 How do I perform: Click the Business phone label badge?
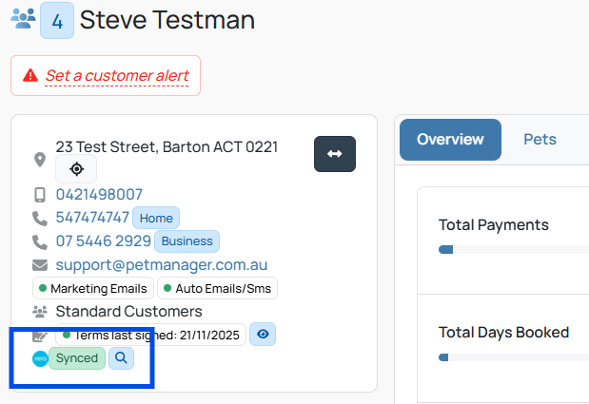pyautogui.click(x=187, y=241)
